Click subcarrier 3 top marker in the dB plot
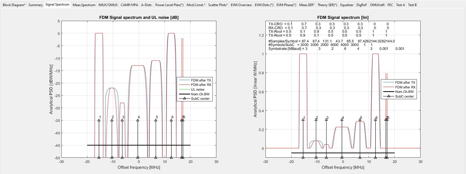 pyautogui.click(x=122, y=120)
